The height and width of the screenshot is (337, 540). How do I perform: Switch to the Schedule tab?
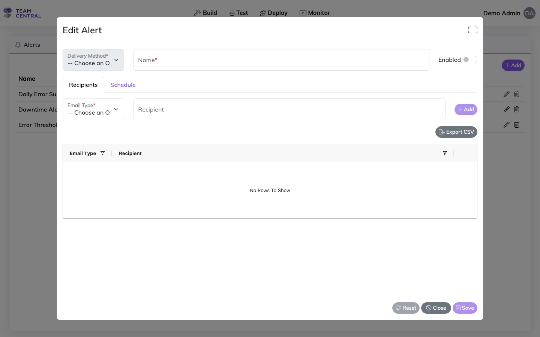coord(123,85)
